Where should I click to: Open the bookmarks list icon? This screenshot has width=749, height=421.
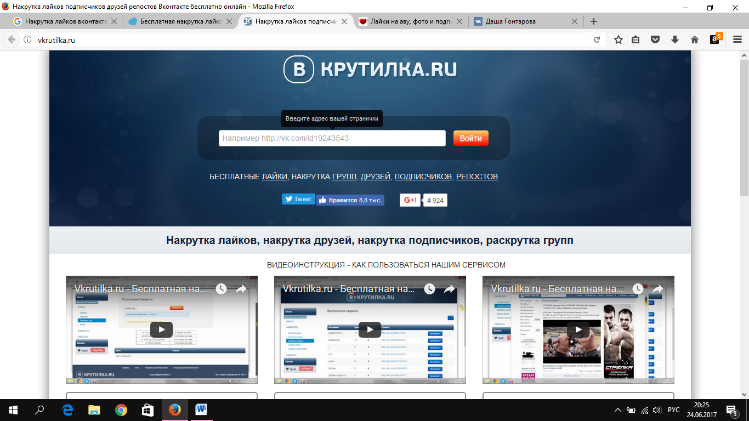click(x=635, y=39)
